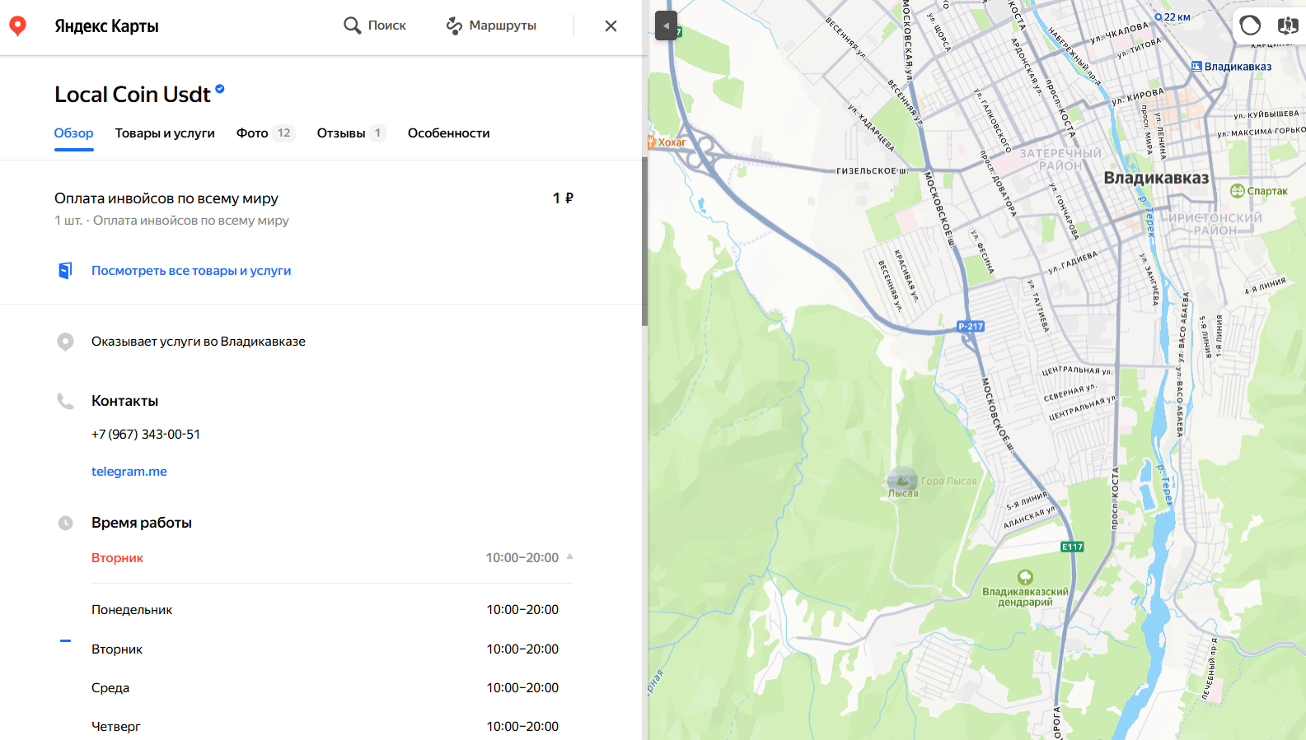This screenshot has width=1306, height=740.
Task: Click the АЛАНСКАЯ ул. street label
Action: point(1029,518)
